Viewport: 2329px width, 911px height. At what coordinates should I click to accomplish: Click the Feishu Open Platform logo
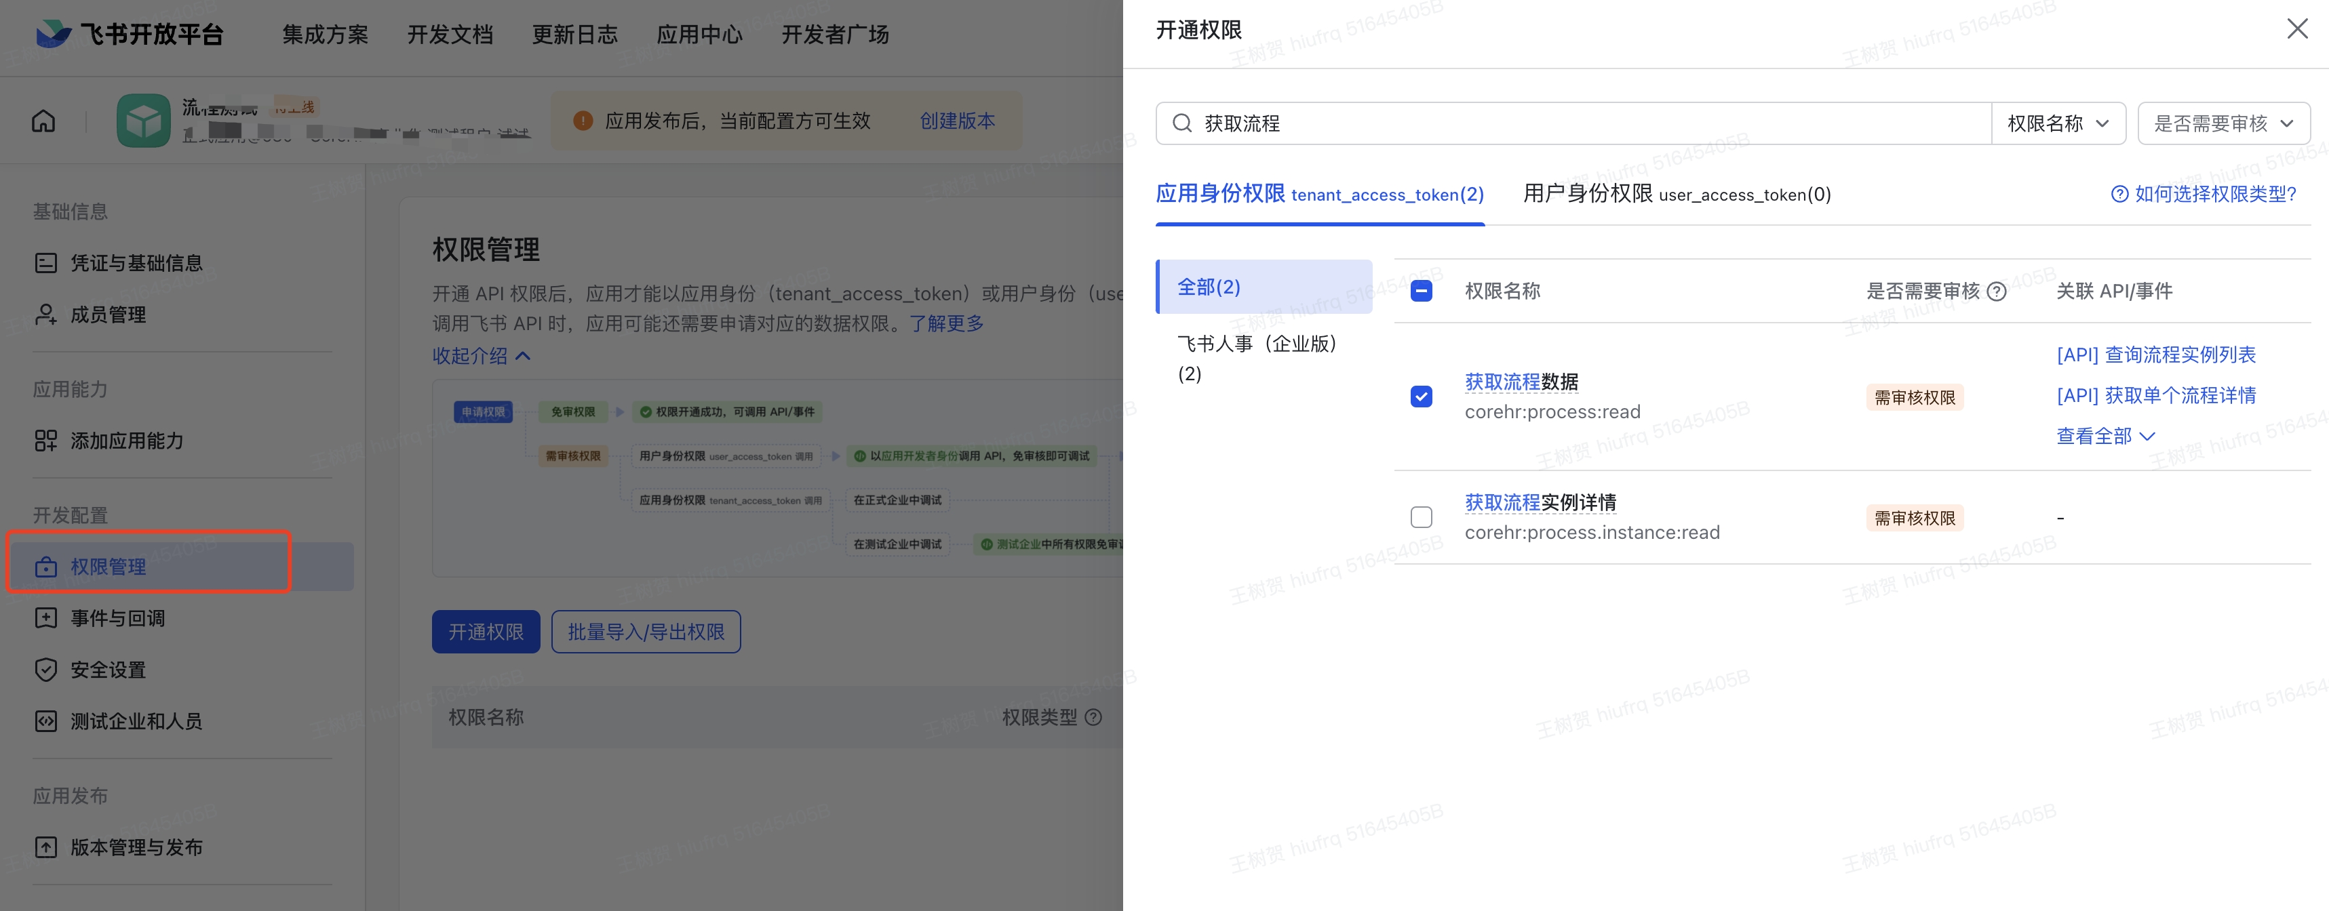pyautogui.click(x=130, y=35)
